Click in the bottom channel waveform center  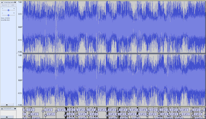114,80
